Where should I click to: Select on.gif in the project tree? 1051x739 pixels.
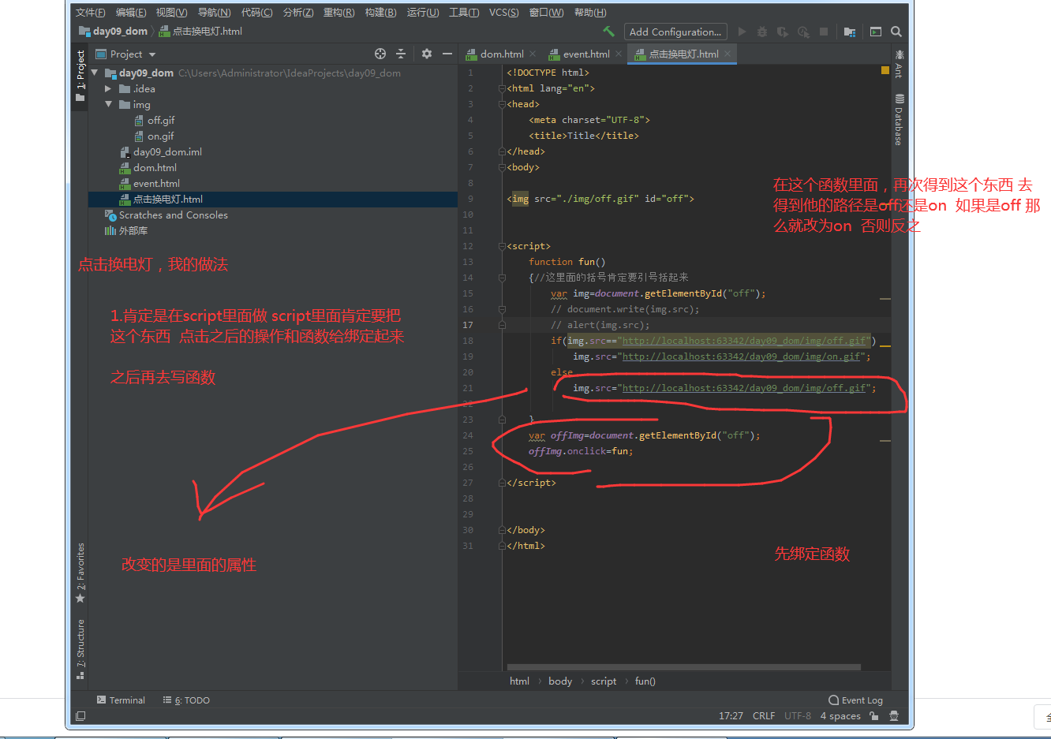tap(160, 136)
